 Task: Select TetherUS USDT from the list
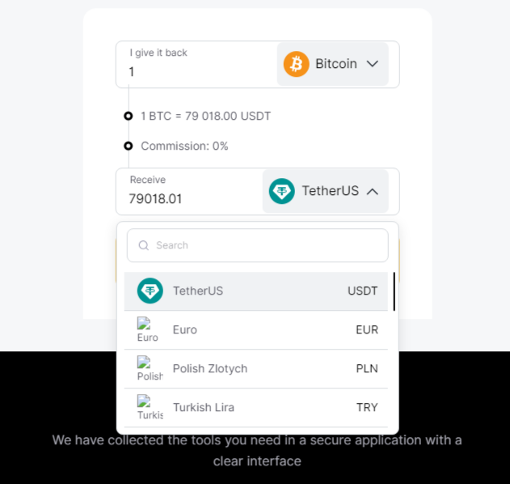256,291
